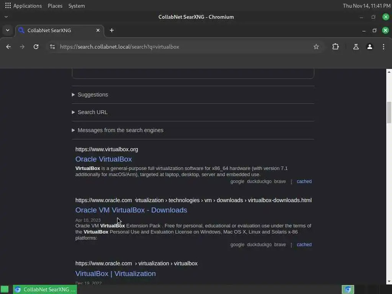This screenshot has height=294, width=392.
Task: Select the CollabNet SearXNG tab
Action: click(60, 30)
